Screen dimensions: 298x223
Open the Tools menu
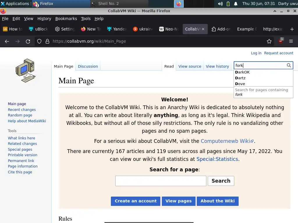[86, 19]
